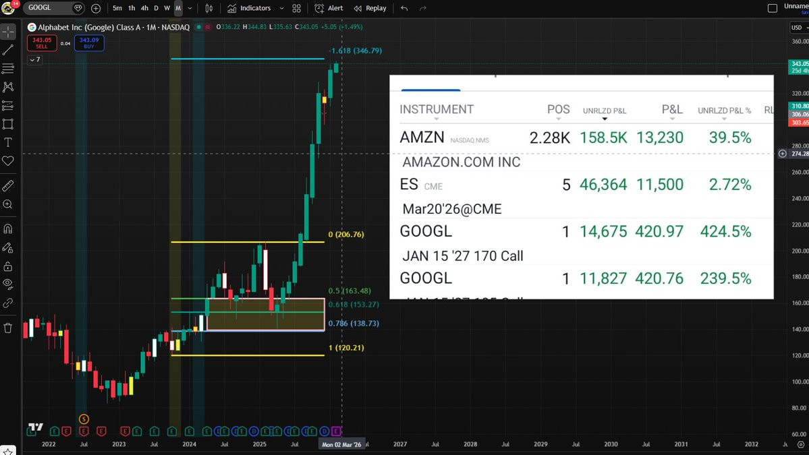Click the user profile avatar
809x455 pixels.
(x=8, y=7)
